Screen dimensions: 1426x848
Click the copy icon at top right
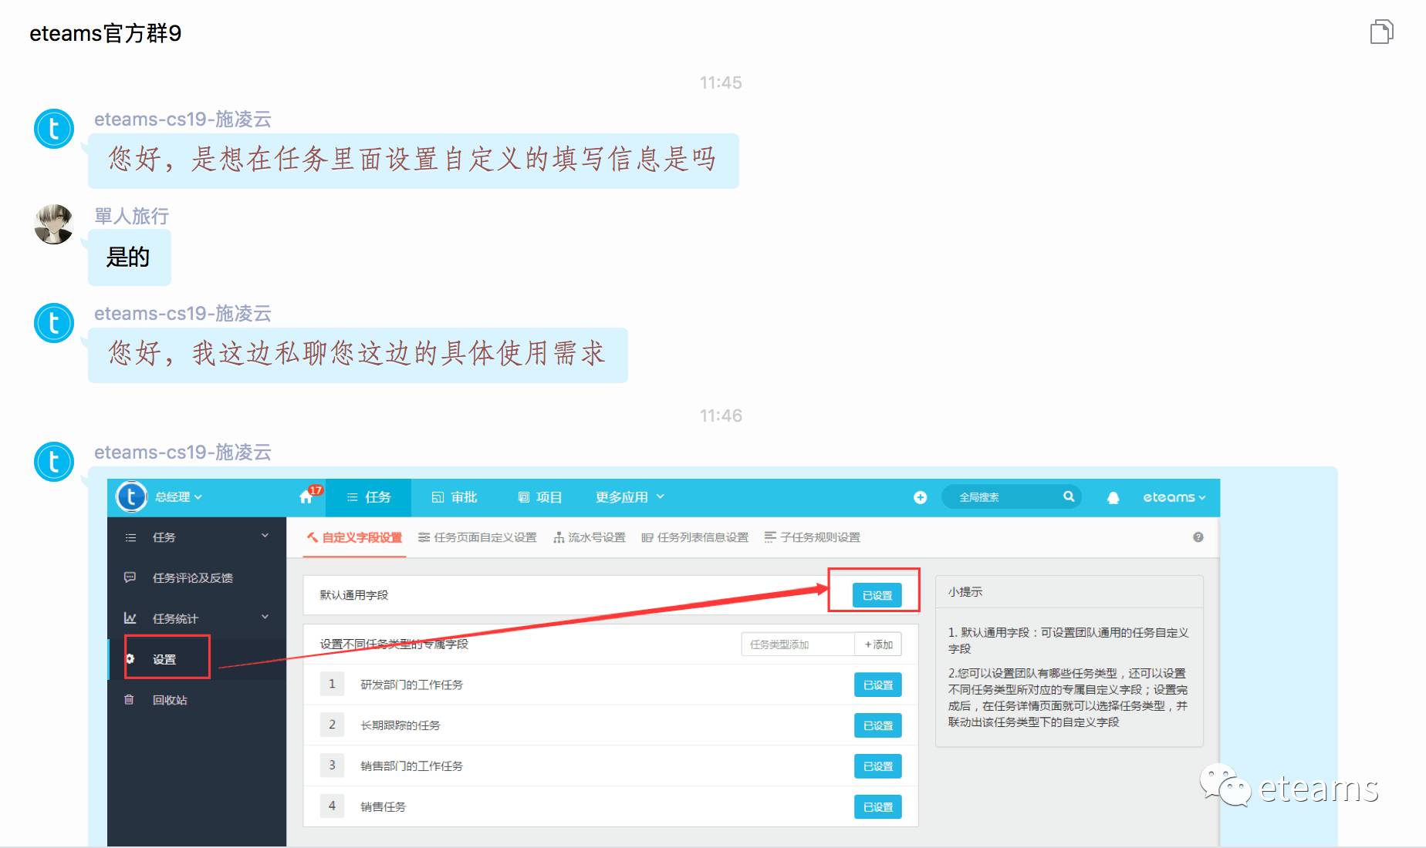(x=1381, y=32)
